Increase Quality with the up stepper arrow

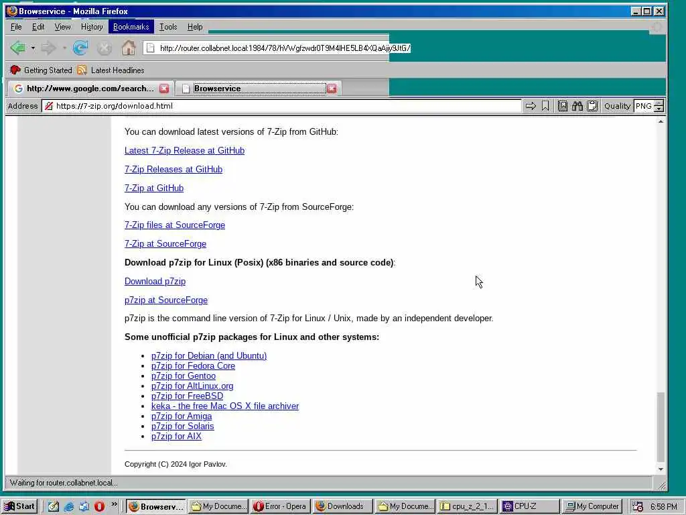pos(659,103)
